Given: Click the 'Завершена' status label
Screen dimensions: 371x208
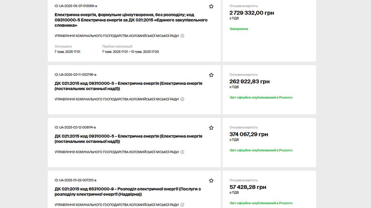Looking at the screenshot, I should (x=239, y=29).
